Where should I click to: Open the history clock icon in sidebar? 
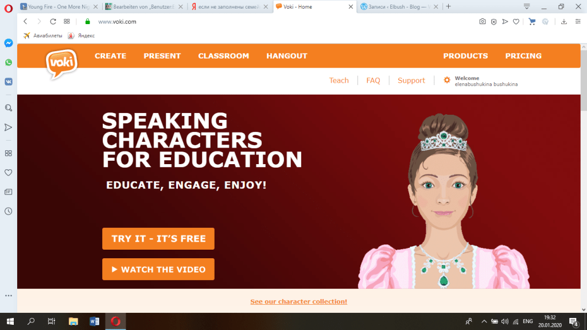tap(8, 211)
